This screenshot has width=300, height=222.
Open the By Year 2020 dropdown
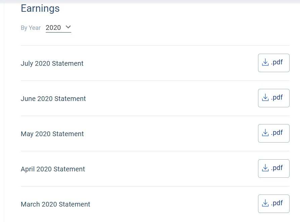(x=58, y=28)
